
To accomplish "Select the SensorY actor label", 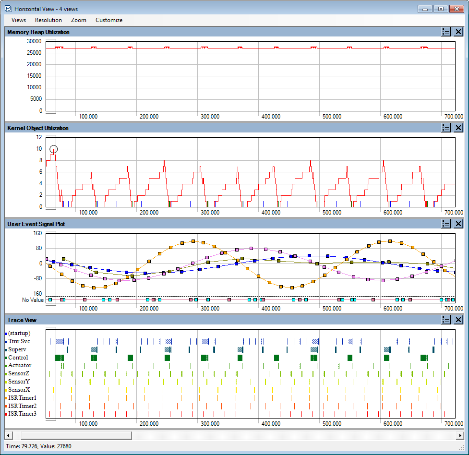I will (x=19, y=382).
